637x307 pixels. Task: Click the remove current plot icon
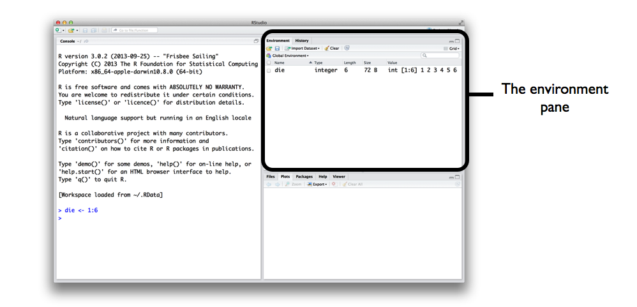333,184
